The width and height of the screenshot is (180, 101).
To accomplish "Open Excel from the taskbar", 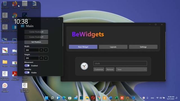I will tap(116, 98).
